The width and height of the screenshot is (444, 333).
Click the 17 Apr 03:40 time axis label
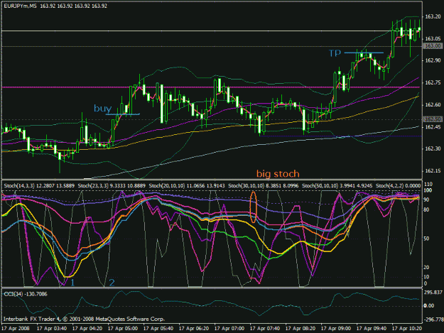click(52, 329)
